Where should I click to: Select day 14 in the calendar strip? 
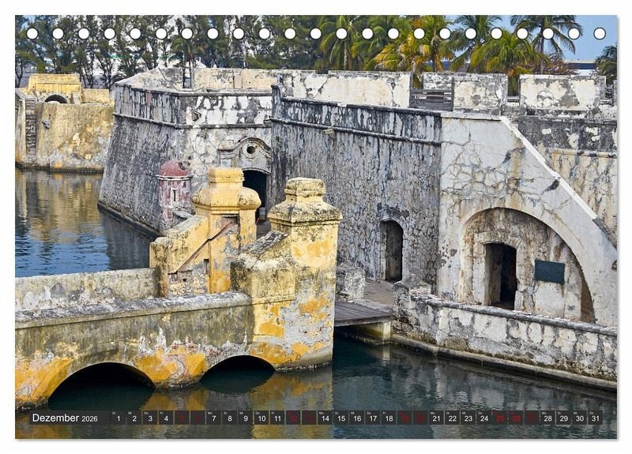point(325,418)
